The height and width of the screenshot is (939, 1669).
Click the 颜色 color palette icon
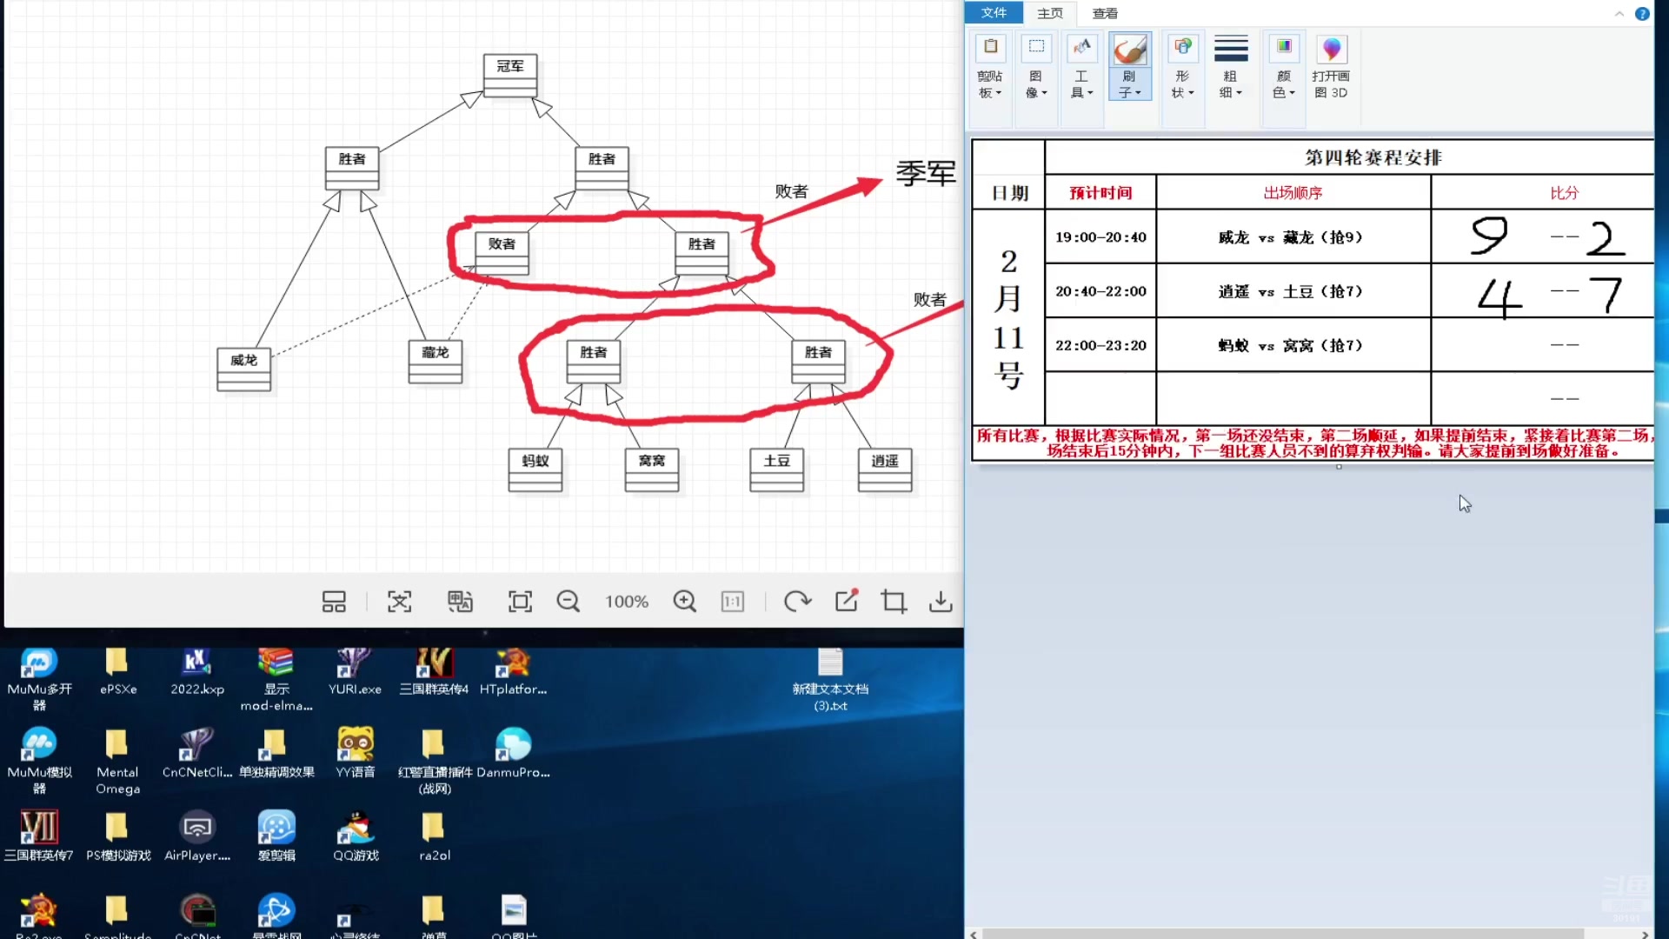[x=1284, y=48]
